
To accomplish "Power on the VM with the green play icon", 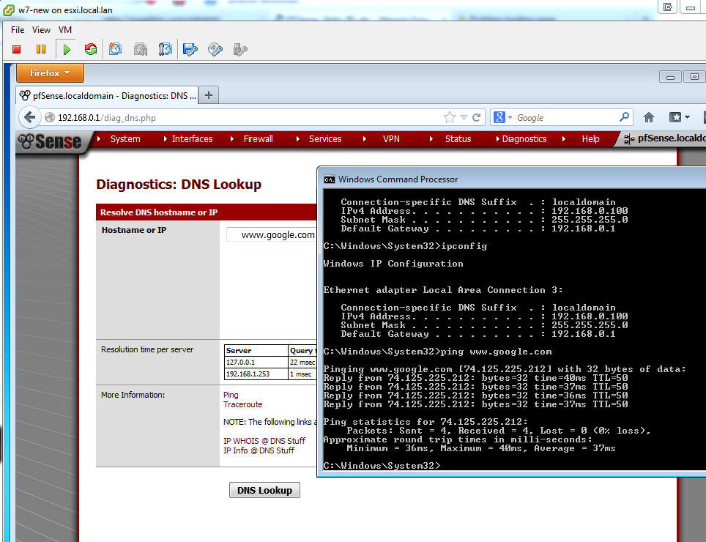I will (x=66, y=49).
